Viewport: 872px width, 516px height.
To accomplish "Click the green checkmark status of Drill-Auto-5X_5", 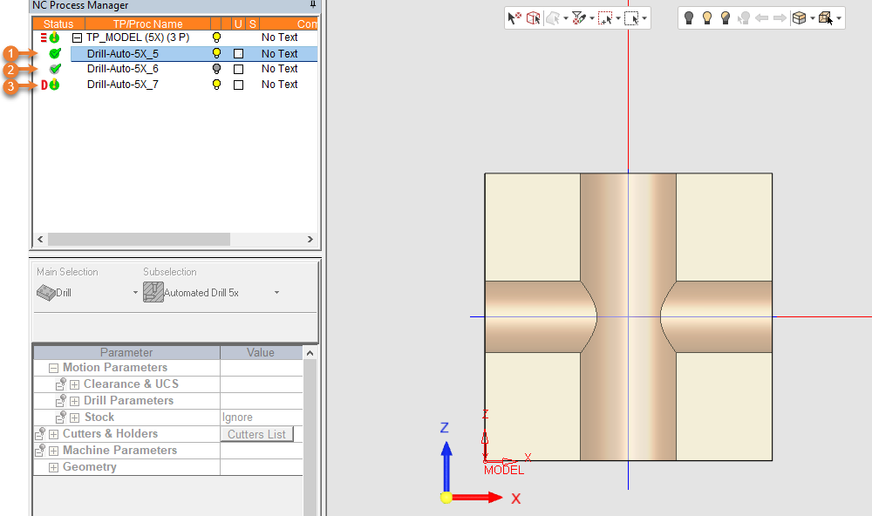I will coord(55,53).
